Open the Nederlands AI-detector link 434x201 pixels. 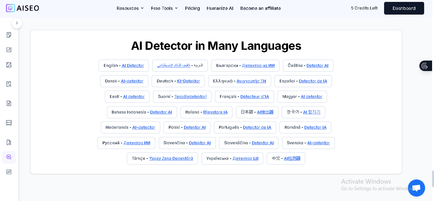coord(144,127)
